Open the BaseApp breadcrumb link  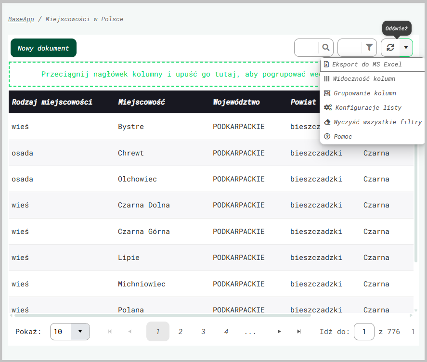(x=21, y=19)
